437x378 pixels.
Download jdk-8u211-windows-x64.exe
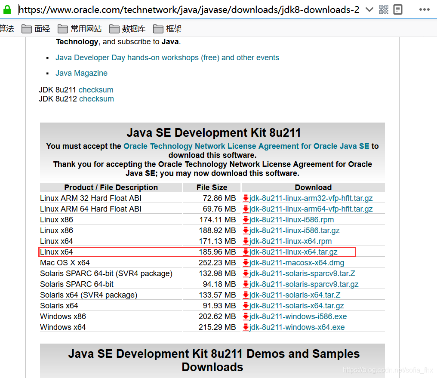[x=297, y=327]
